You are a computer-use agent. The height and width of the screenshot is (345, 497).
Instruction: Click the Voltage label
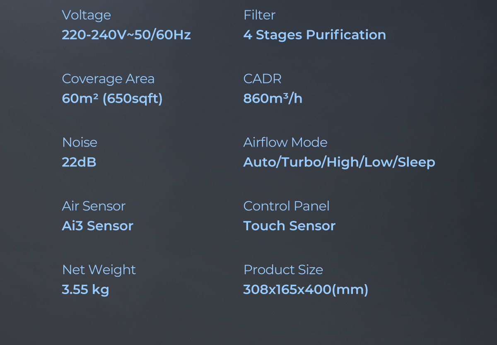(86, 15)
